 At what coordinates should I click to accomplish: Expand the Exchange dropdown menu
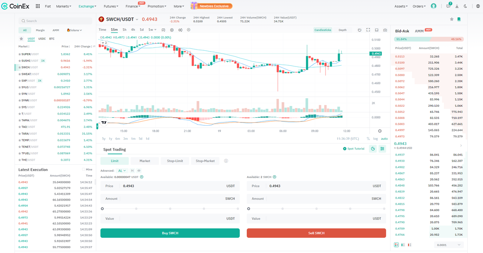(88, 6)
